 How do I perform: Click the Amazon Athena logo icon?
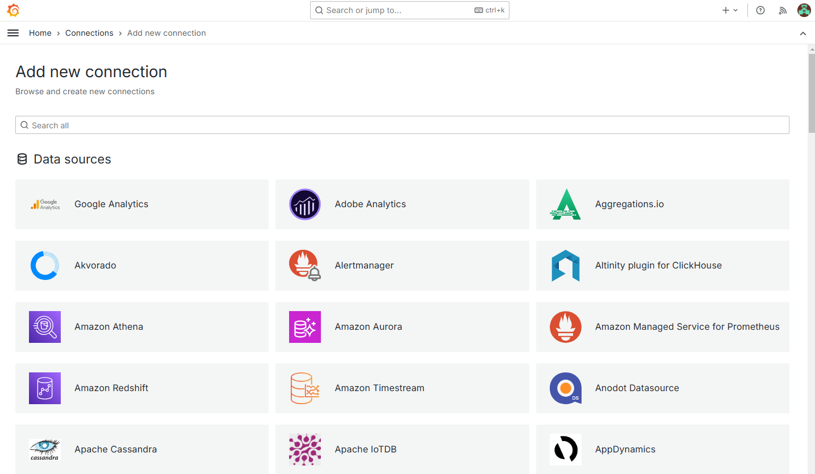click(x=45, y=327)
